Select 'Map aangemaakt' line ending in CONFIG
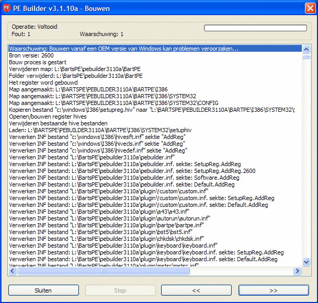 coord(155,103)
